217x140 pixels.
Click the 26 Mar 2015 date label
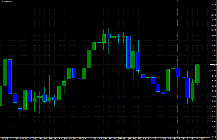[x=162, y=139]
